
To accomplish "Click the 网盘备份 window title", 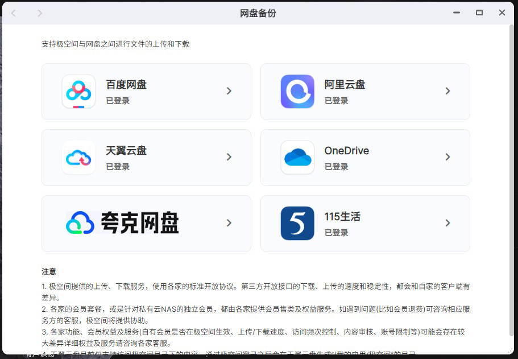I will (258, 13).
